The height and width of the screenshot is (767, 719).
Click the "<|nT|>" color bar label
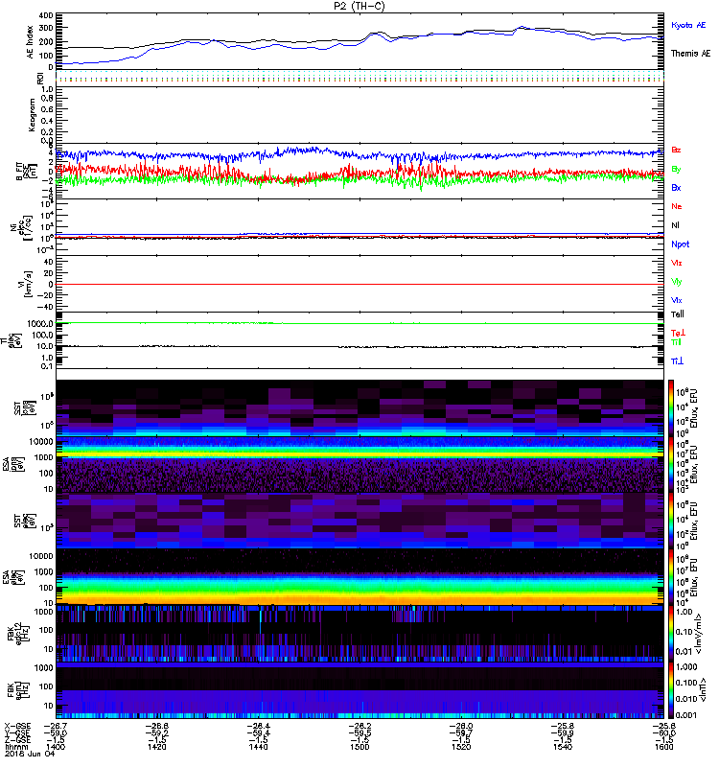tap(703, 689)
